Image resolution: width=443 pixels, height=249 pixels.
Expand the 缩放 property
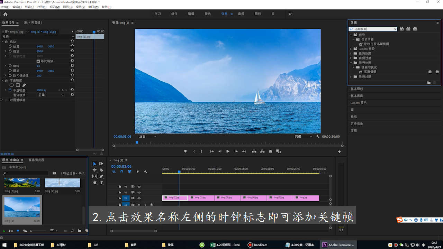coord(5,51)
